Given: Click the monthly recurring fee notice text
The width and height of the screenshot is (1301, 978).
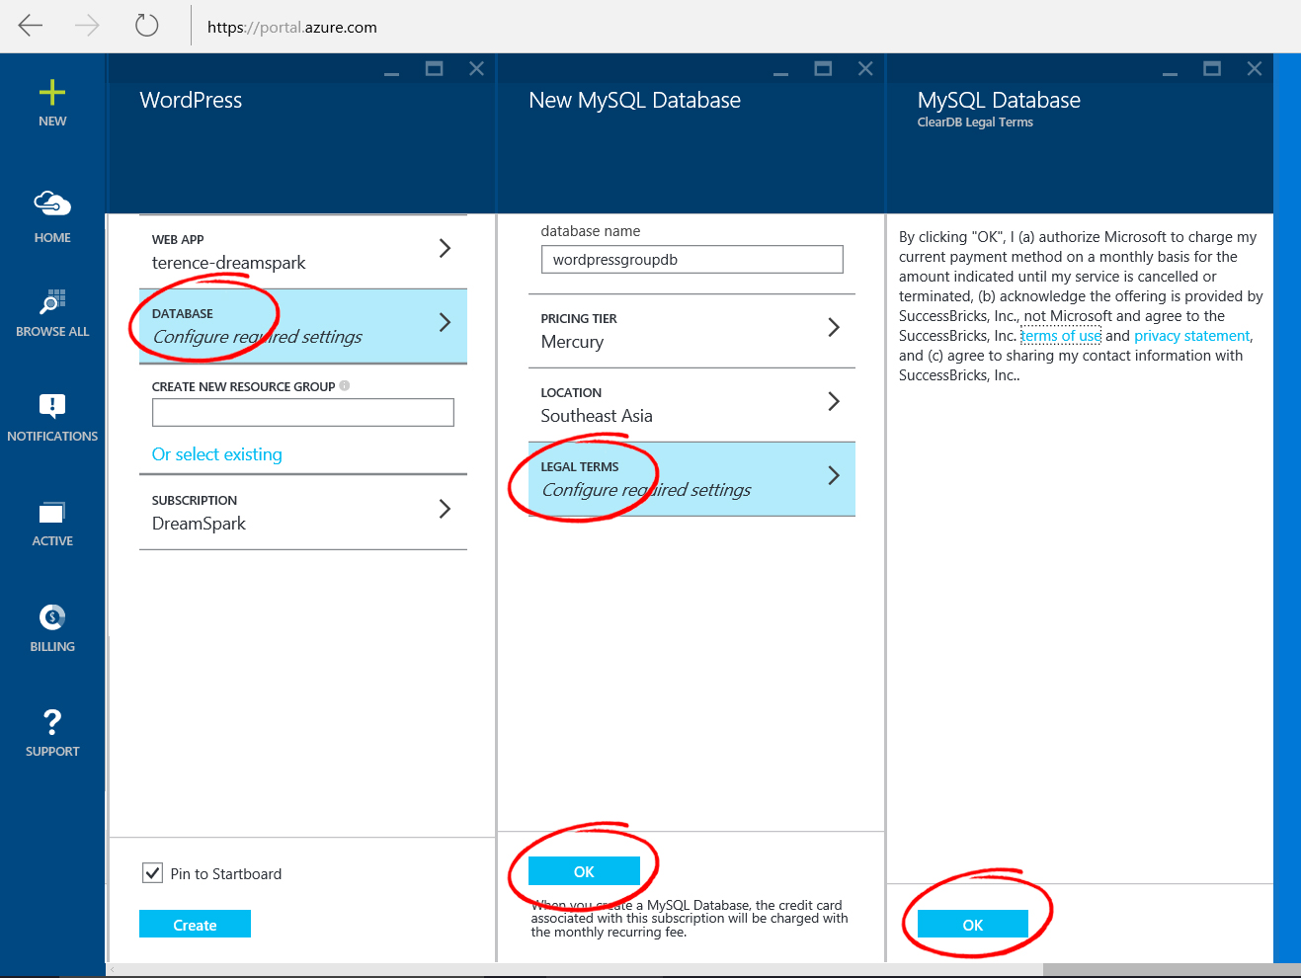Looking at the screenshot, I should click(x=690, y=919).
